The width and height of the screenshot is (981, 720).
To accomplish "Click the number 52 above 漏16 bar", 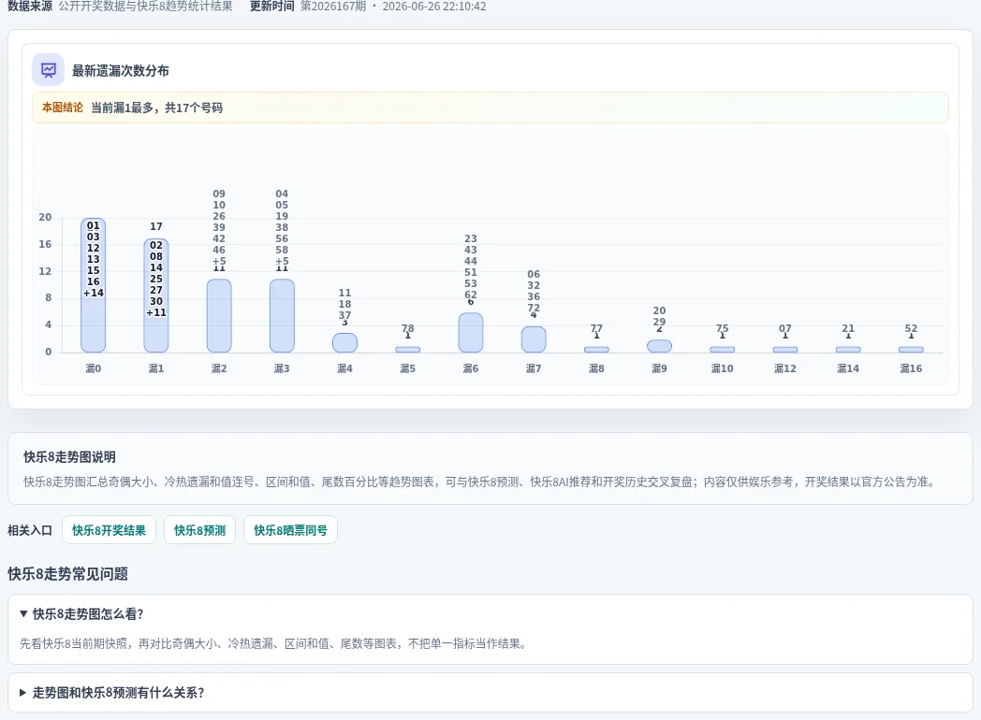I will 911,328.
